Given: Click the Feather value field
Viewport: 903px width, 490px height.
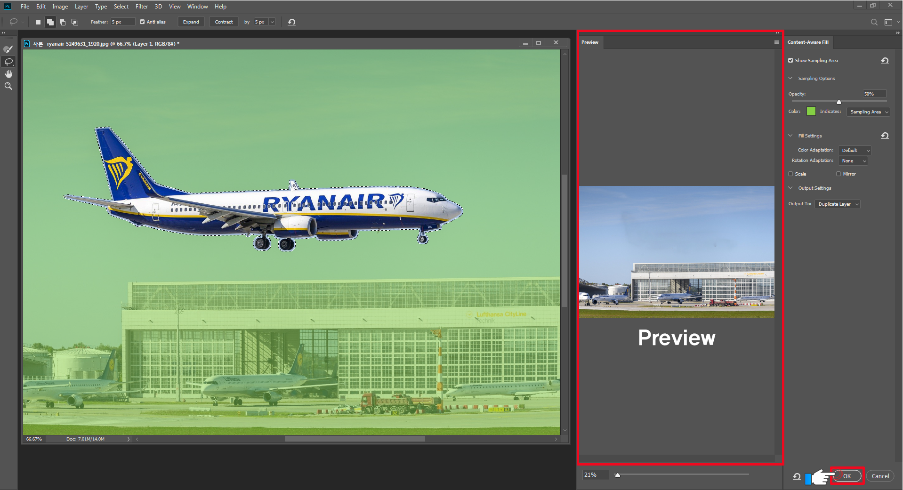Looking at the screenshot, I should coord(123,22).
